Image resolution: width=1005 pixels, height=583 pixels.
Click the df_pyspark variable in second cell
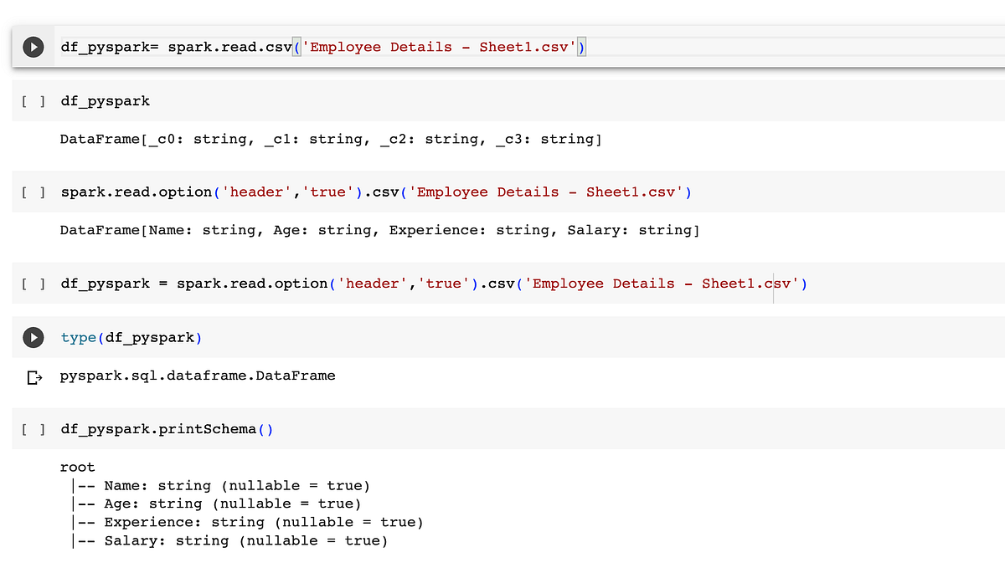point(104,100)
